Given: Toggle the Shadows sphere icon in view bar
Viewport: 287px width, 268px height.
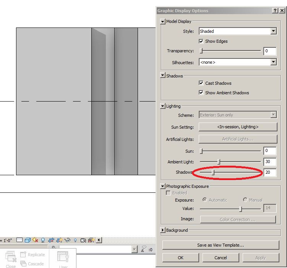Looking at the screenshot, I should point(43,240).
